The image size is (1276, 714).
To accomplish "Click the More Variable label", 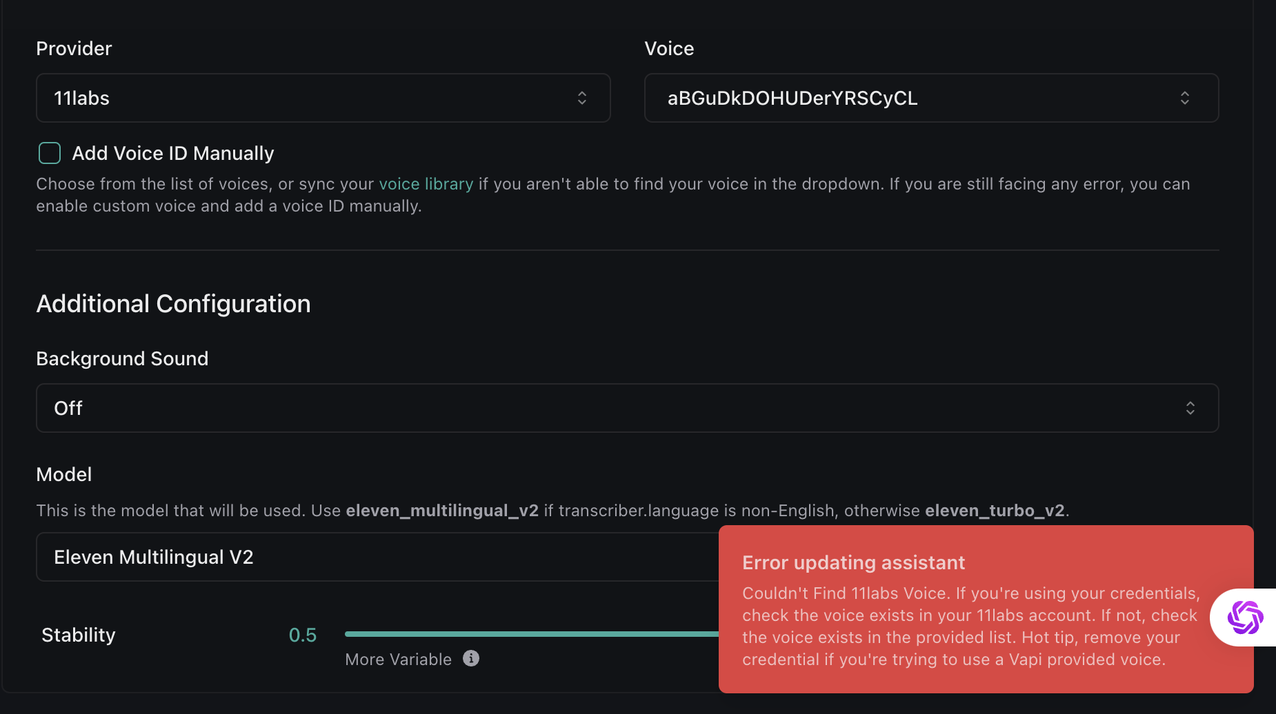I will coord(398,660).
